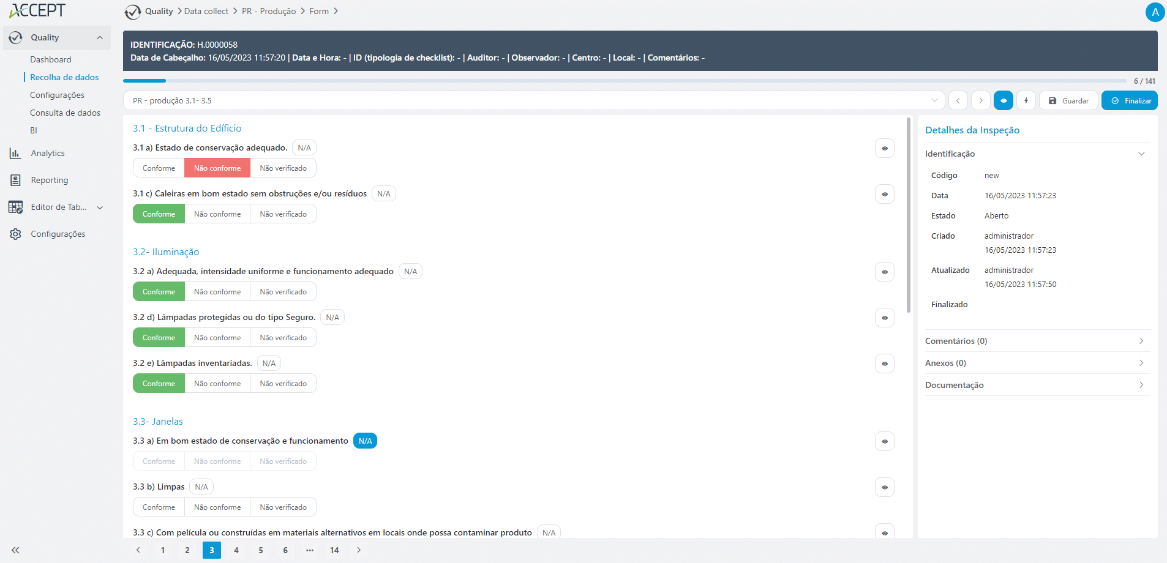Viewport: 1167px width, 563px height.
Task: Select Conforme for 3.1 a) Estado de conservação
Action: coord(159,168)
